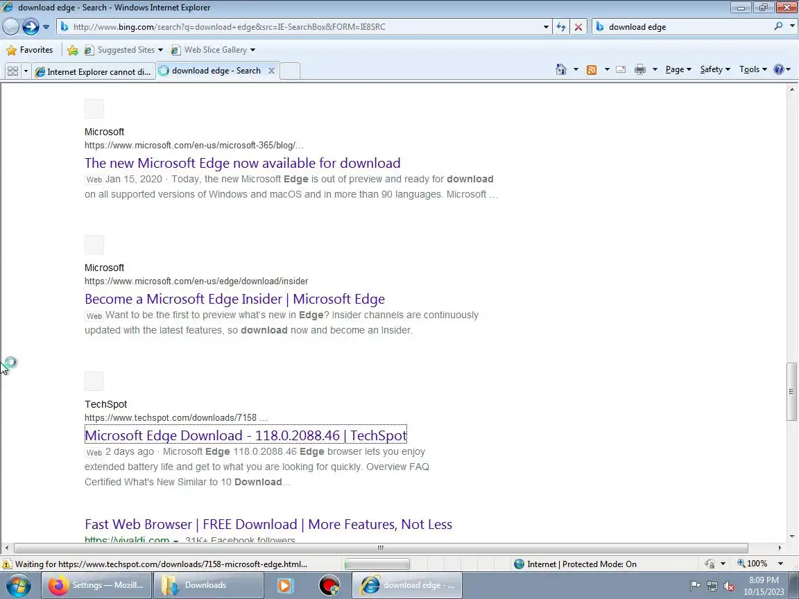Click the Internet Explorer taskbar item

click(x=407, y=585)
